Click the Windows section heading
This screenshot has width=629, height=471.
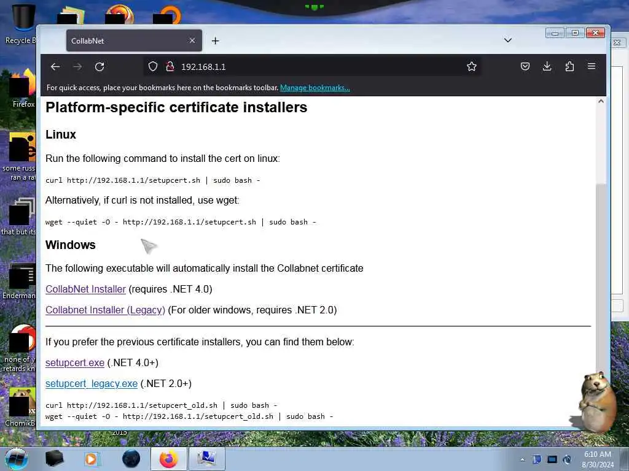70,245
